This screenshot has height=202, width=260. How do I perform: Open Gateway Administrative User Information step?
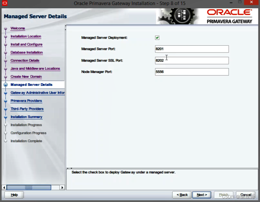[x=38, y=93]
